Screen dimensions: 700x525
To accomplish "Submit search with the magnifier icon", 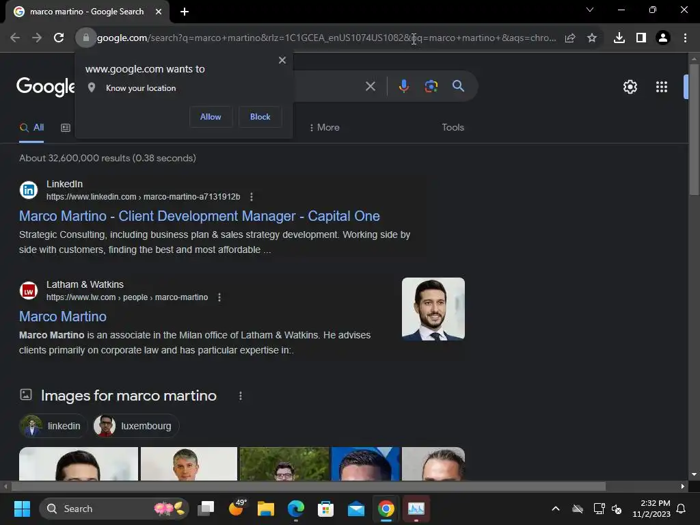I will 458,86.
